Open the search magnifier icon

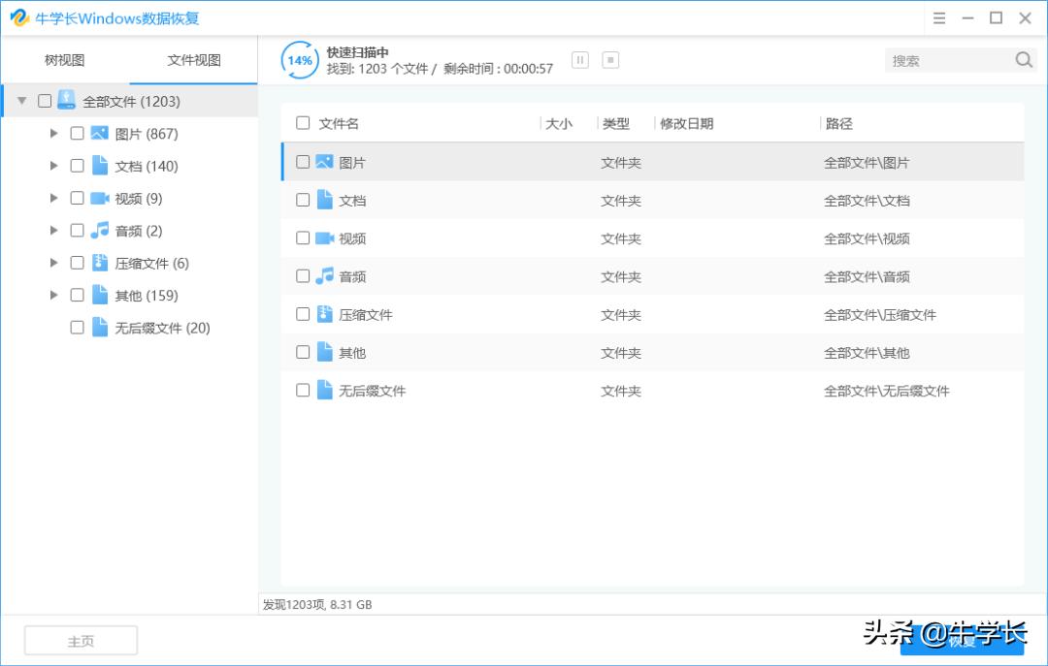point(1024,59)
